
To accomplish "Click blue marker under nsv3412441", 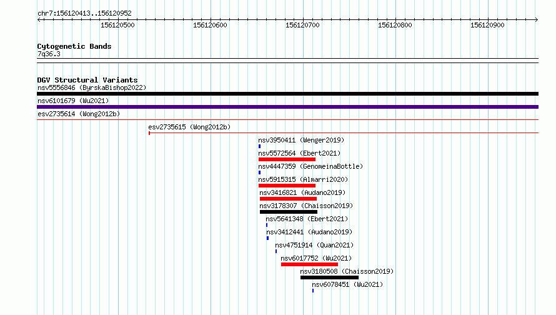I will pos(268,238).
